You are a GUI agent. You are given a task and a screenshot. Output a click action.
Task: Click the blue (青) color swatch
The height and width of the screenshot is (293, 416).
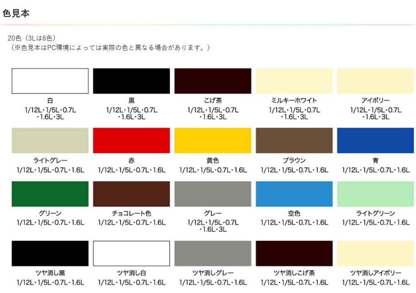pos(375,141)
